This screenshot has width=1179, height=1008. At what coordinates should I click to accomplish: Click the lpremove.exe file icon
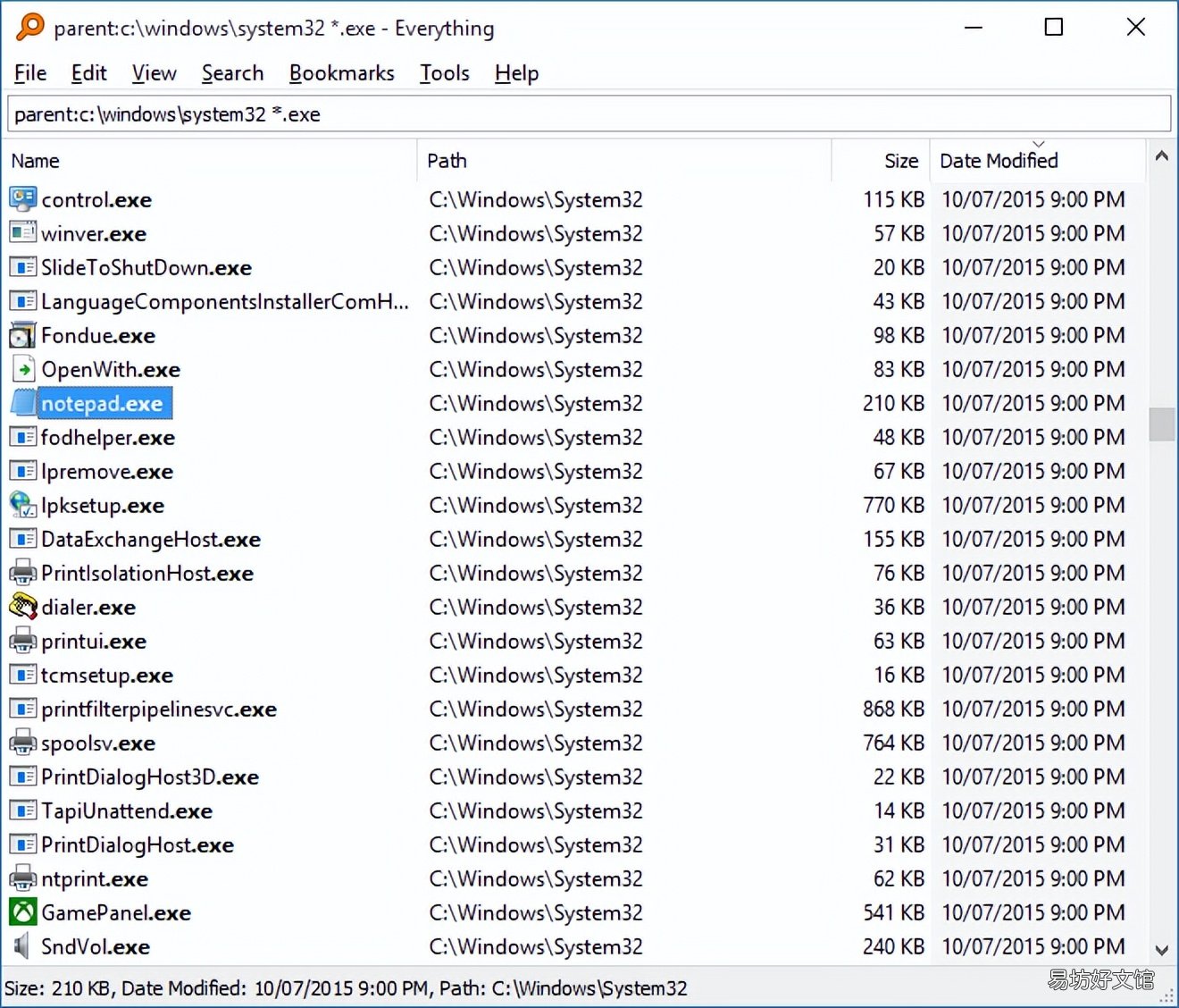[22, 471]
